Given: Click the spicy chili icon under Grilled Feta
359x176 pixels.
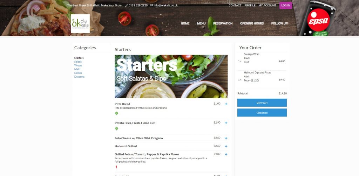Looking at the screenshot, I should click(x=116, y=167).
